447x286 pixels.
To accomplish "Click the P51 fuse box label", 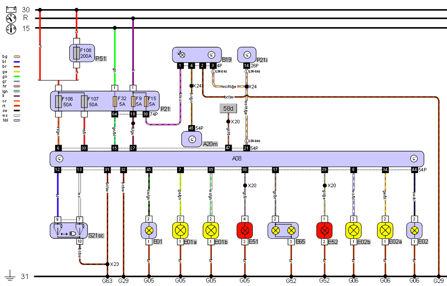I will click(101, 59).
